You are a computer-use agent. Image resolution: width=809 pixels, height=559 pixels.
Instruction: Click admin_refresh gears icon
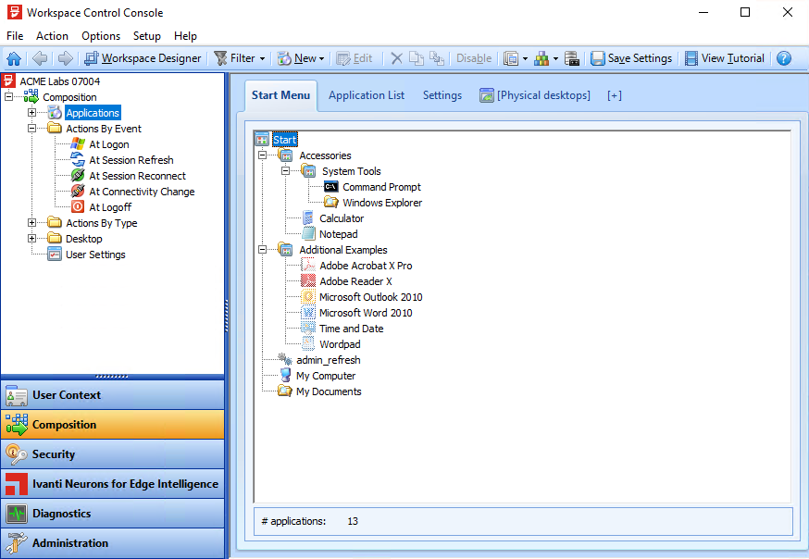pyautogui.click(x=285, y=359)
